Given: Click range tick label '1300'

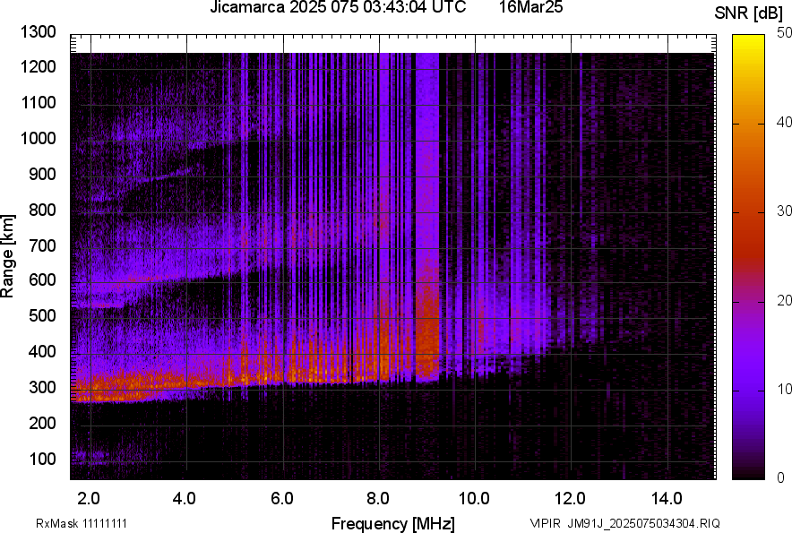Looking at the screenshot, I should tap(38, 32).
